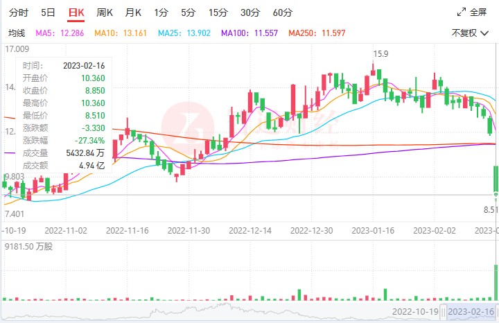Open the 月K monthly chart tab
This screenshot has height=323, width=499.
pyautogui.click(x=133, y=12)
